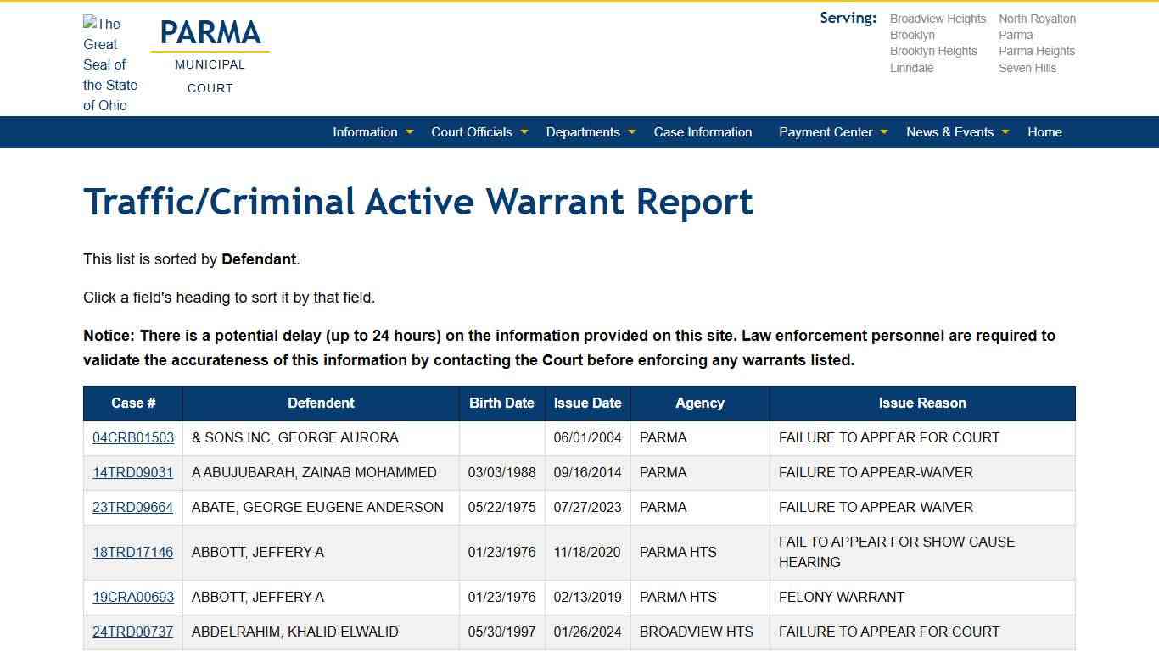Expand the Information menu arrow
The width and height of the screenshot is (1159, 651).
click(410, 132)
